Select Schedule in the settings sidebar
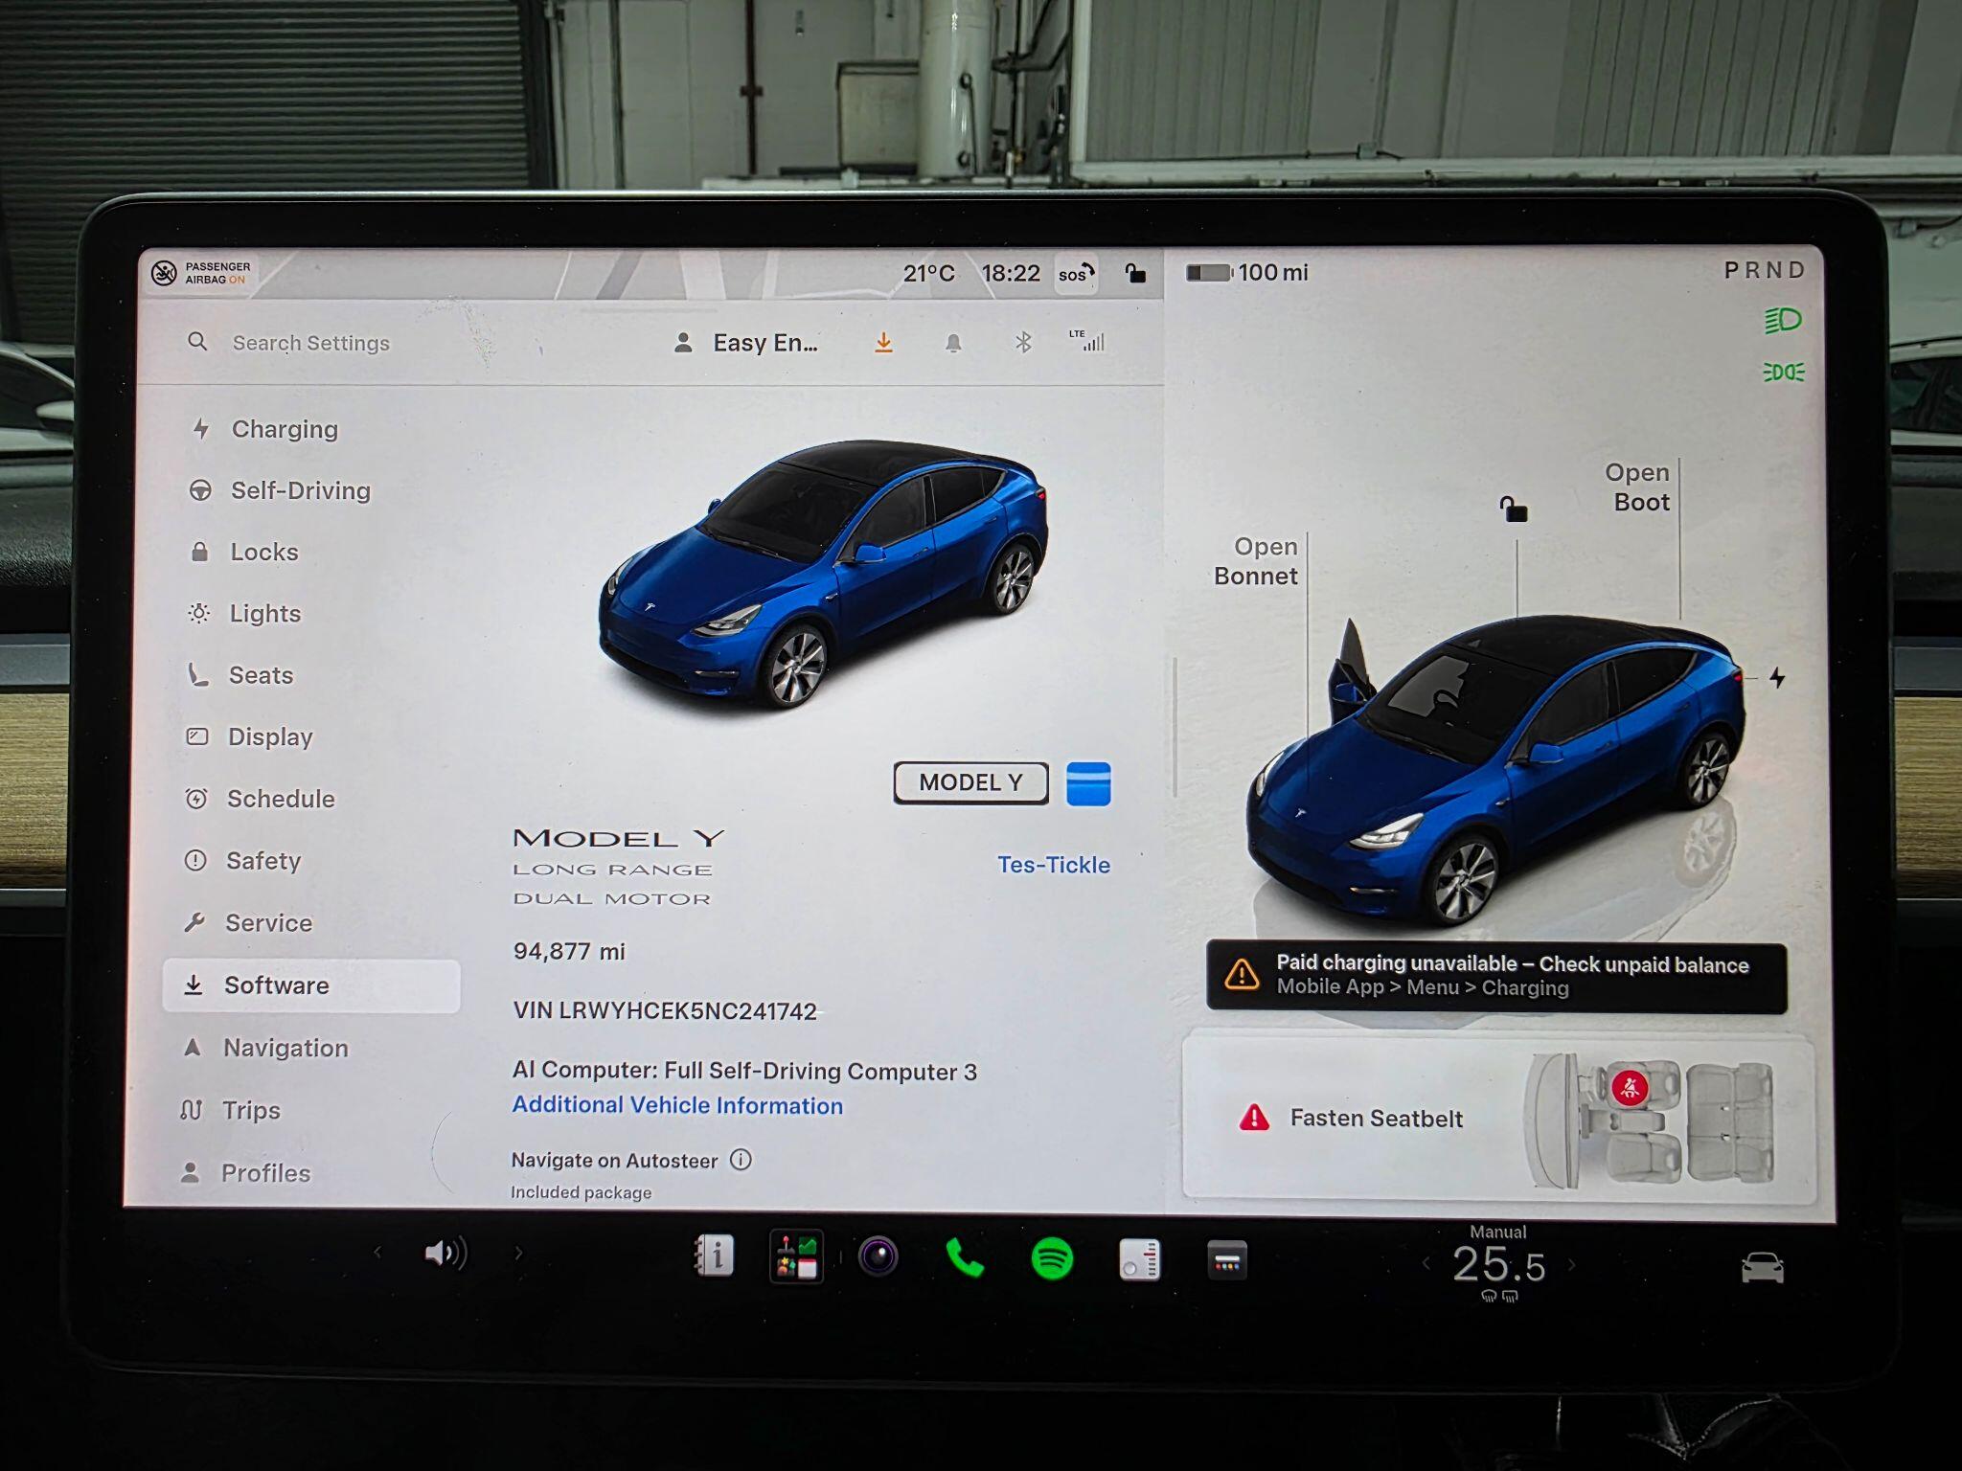Viewport: 1962px width, 1471px height. click(x=260, y=799)
